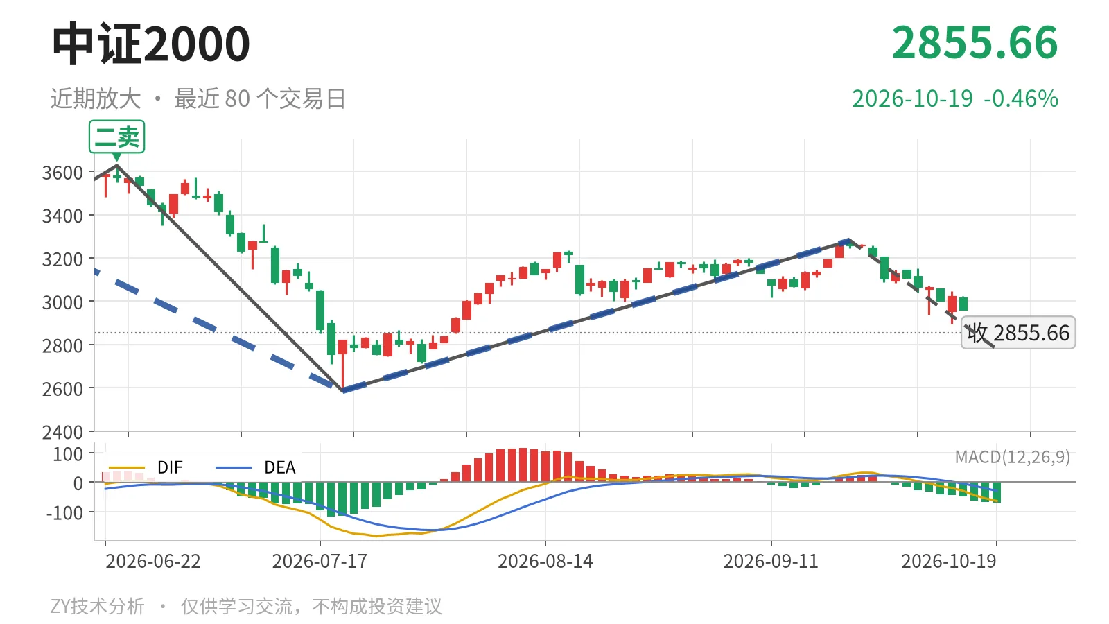Viewport: 1109px width, 624px height.
Task: Click the 2026-10-19 -0.46% change text
Action: click(954, 98)
